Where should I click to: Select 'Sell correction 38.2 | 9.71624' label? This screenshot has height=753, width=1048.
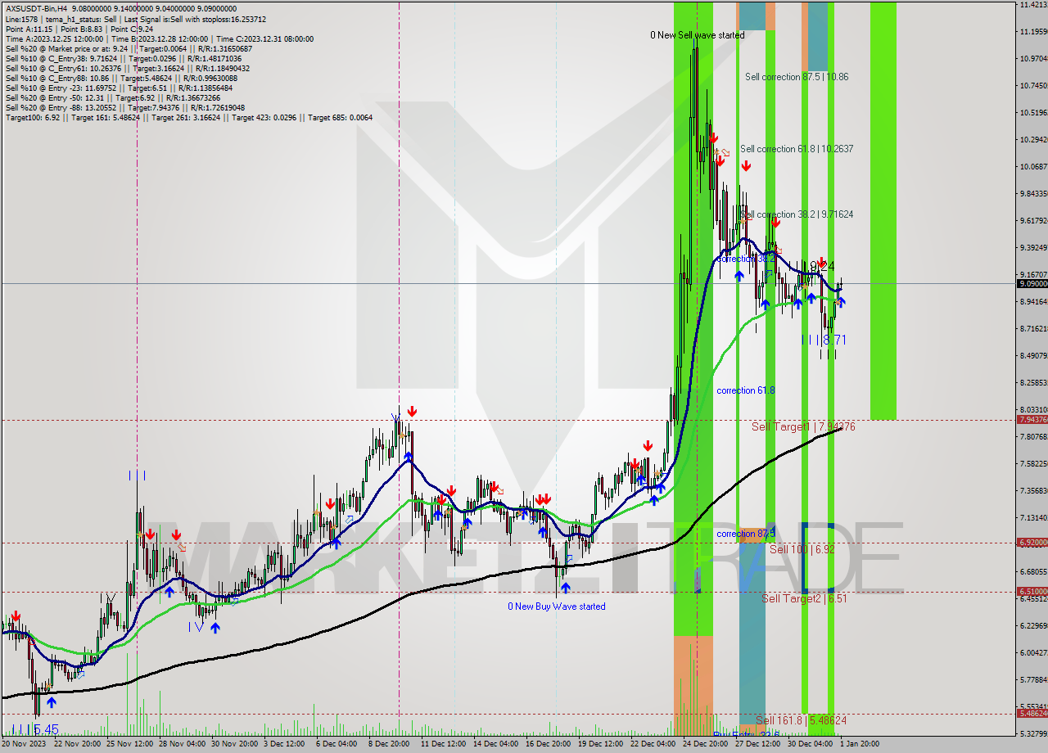click(x=797, y=214)
